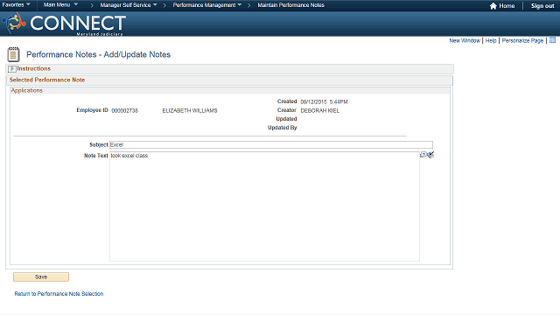Click the Instructions section label
This screenshot has height=315, width=560.
[33, 68]
